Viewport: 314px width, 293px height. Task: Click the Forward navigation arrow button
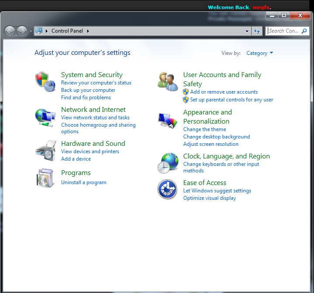click(x=22, y=31)
